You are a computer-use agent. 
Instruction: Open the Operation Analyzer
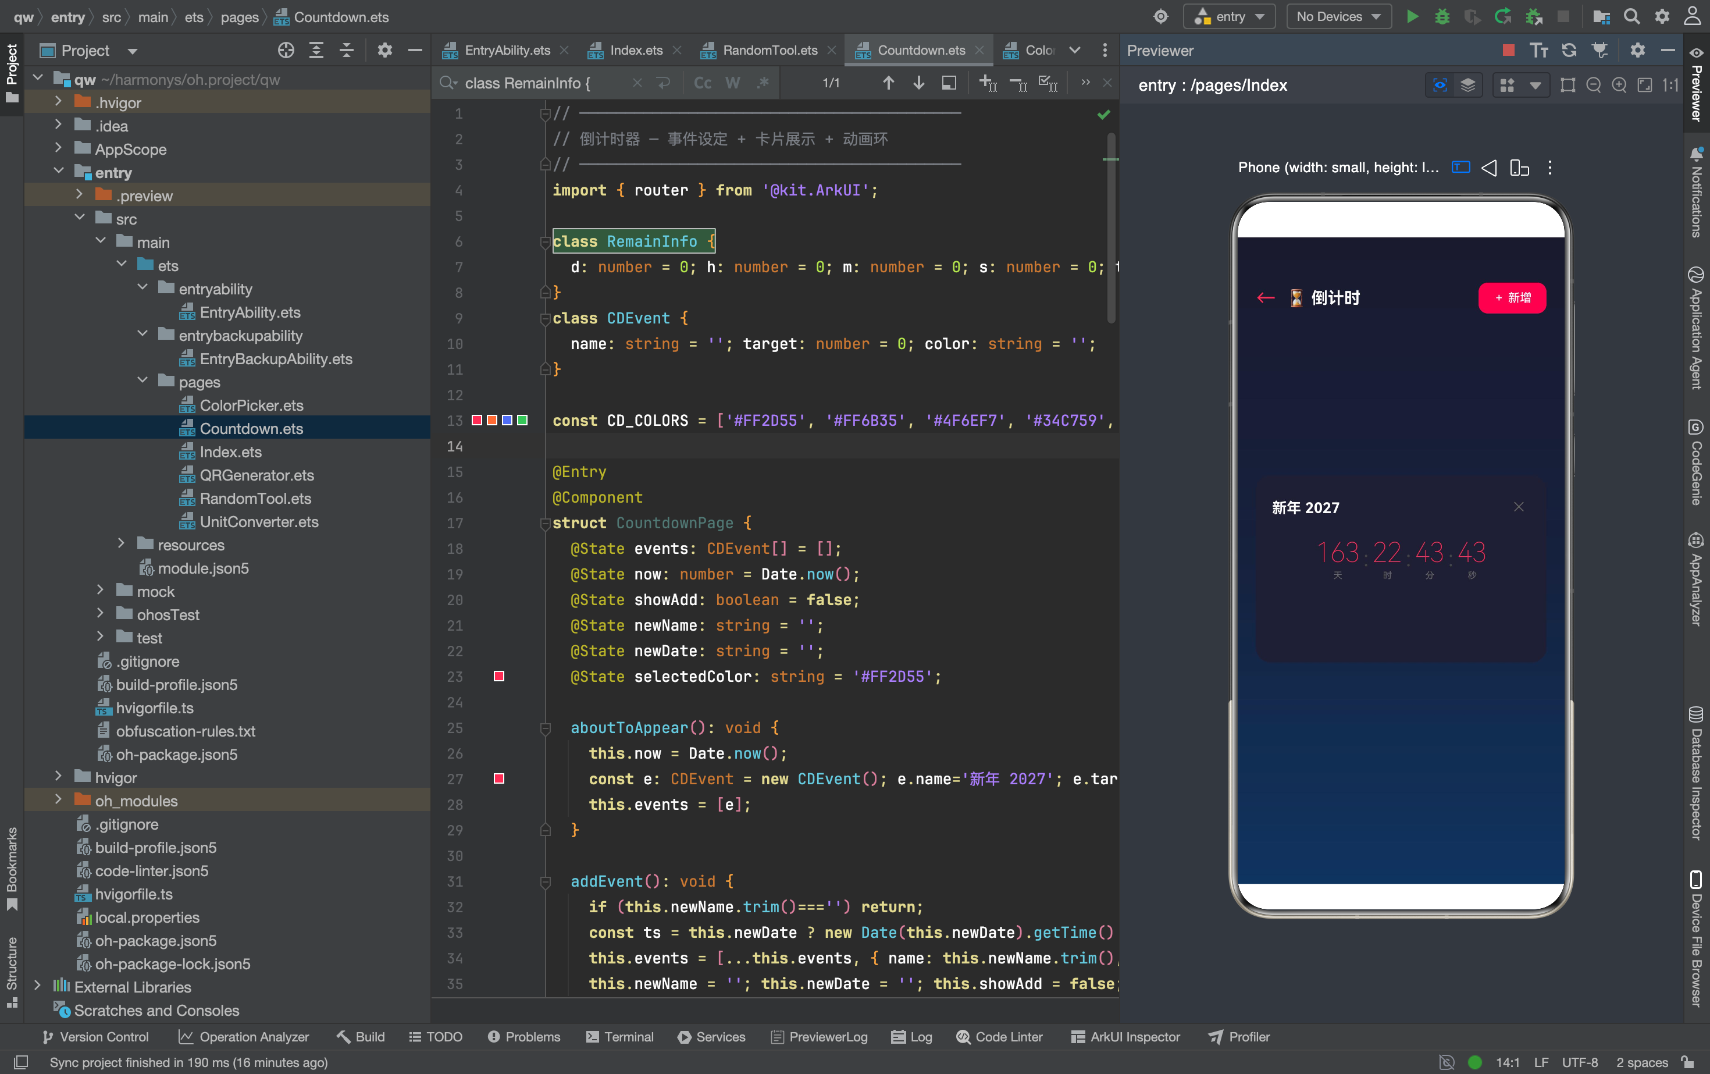click(x=244, y=1037)
